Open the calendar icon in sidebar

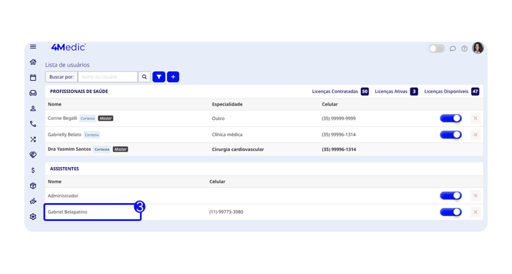(33, 77)
